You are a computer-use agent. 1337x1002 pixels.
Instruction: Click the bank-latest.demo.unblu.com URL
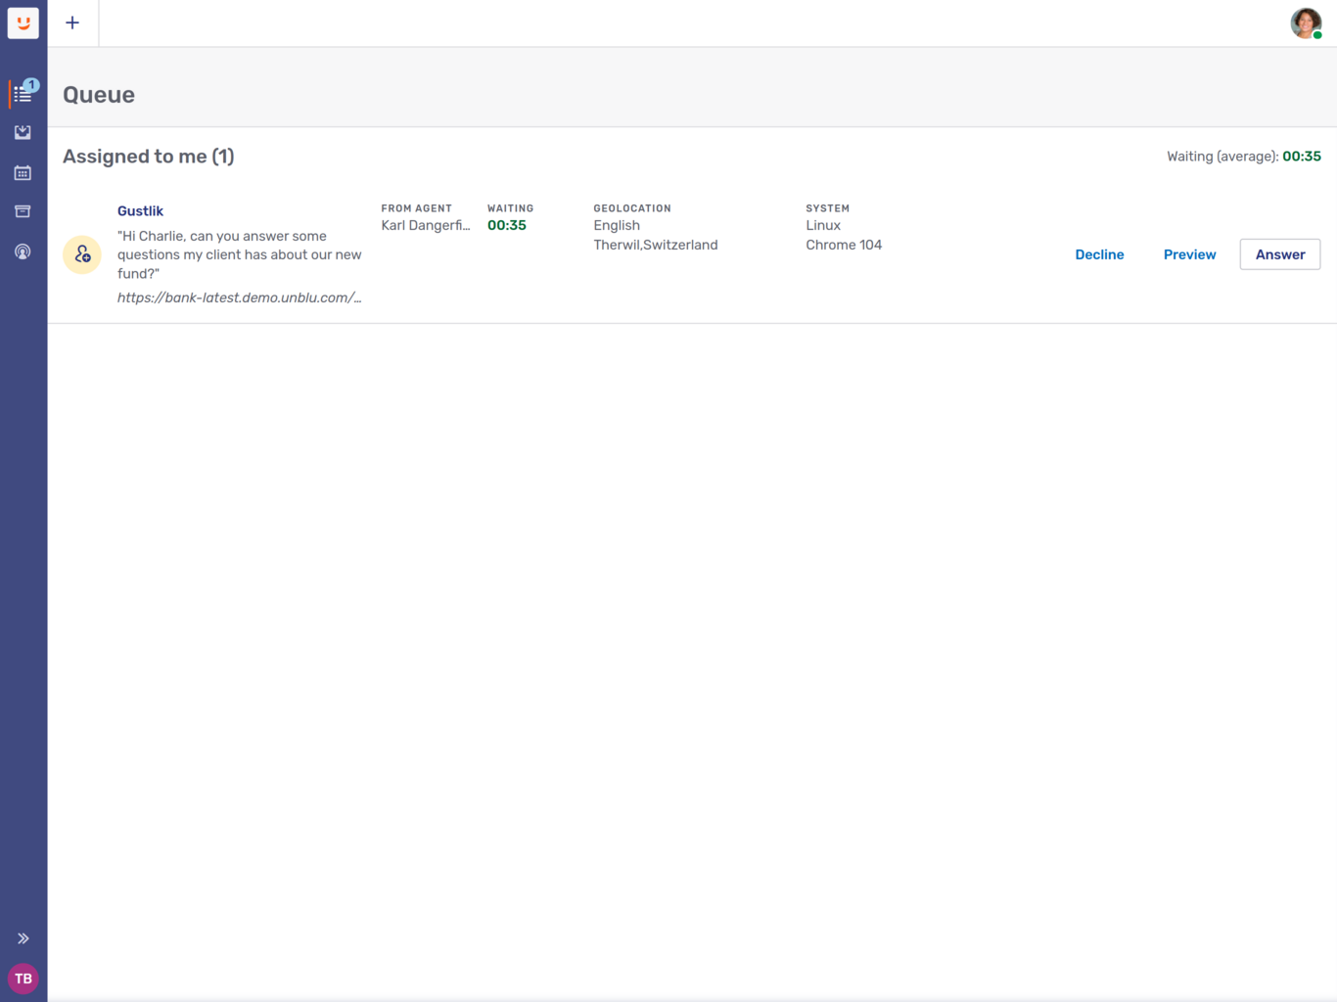[x=239, y=297]
